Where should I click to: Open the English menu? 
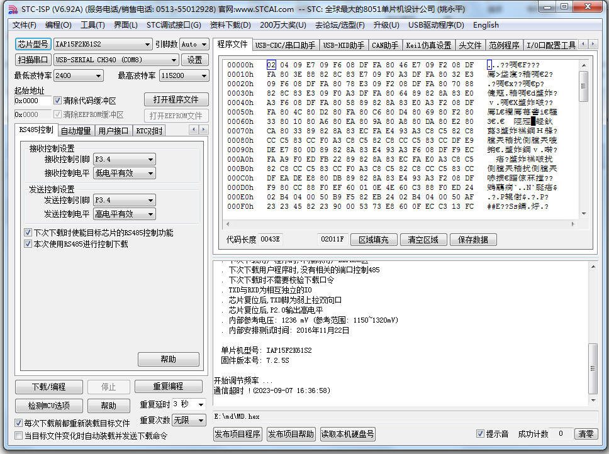point(486,25)
